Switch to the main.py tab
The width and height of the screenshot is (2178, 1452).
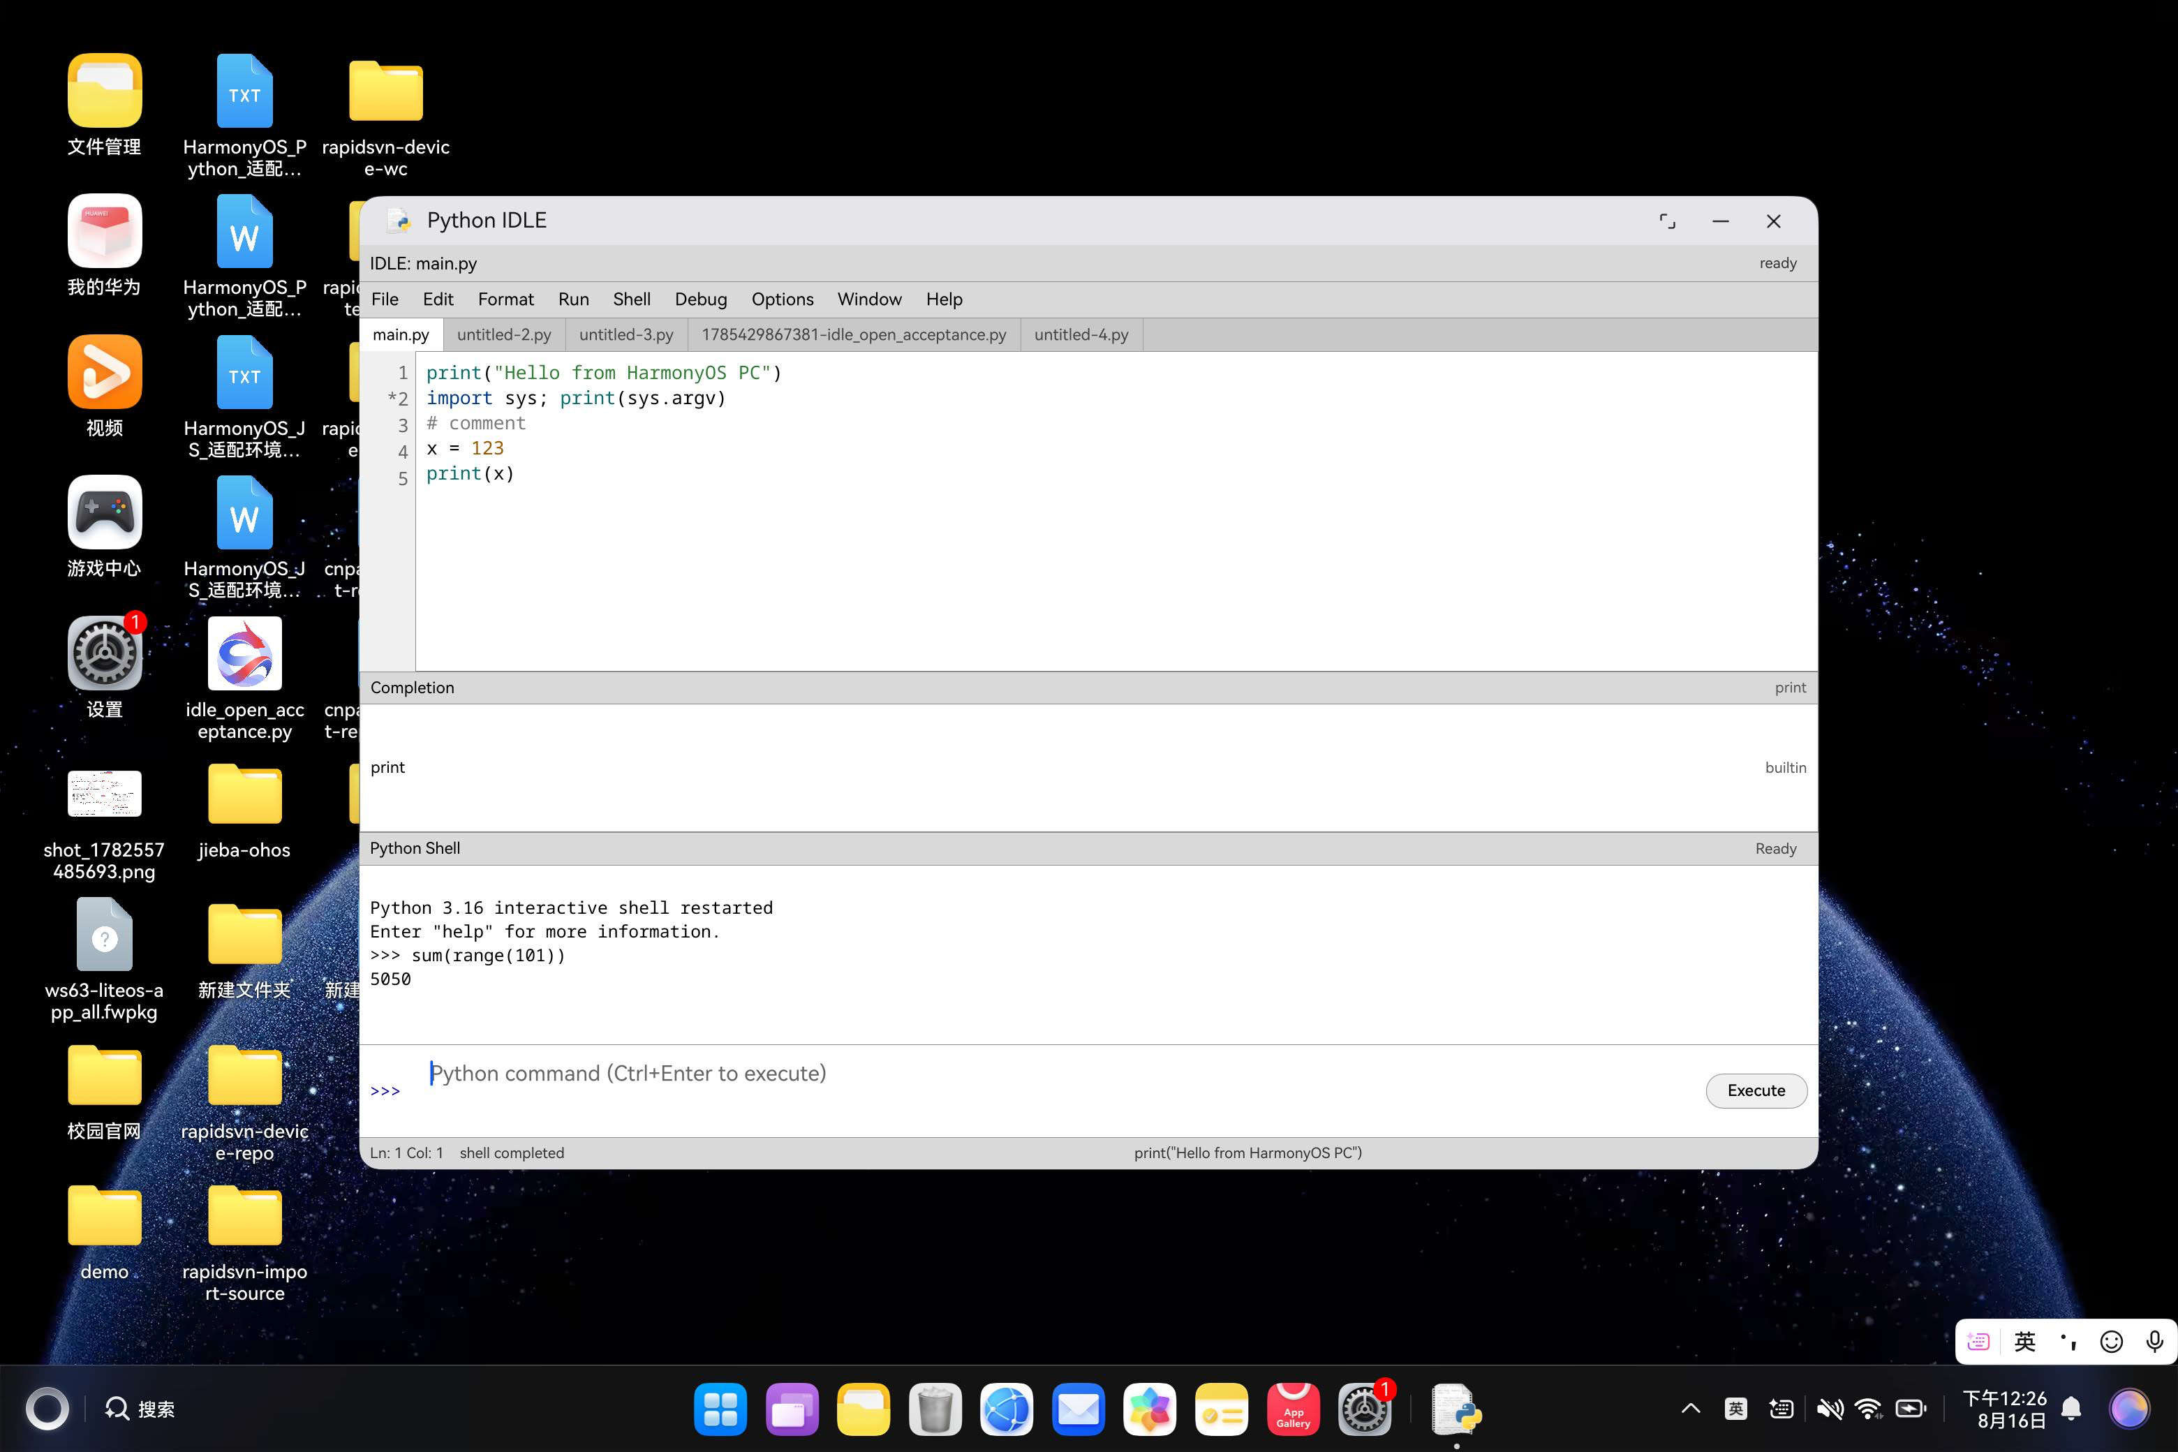(x=401, y=334)
